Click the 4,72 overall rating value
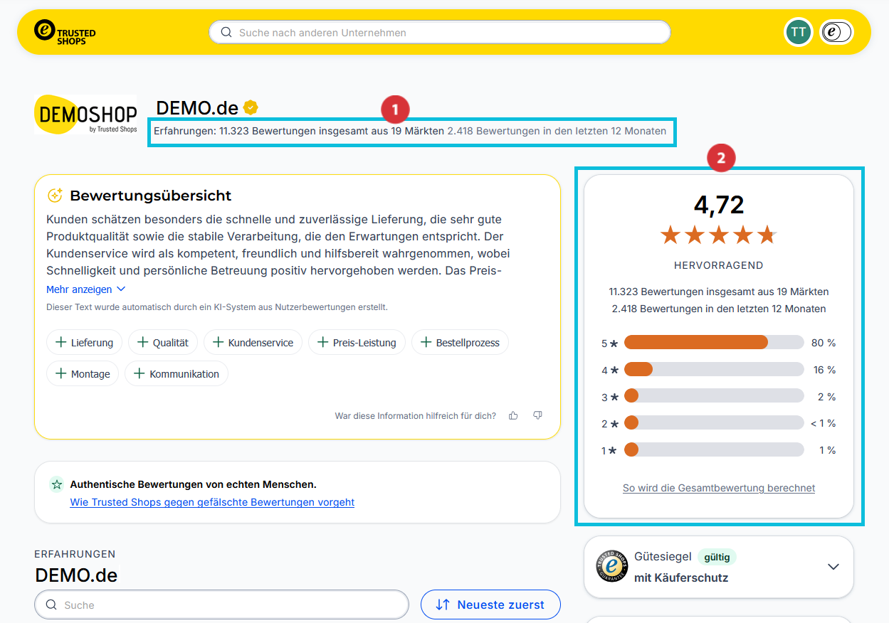This screenshot has width=889, height=623. point(719,205)
